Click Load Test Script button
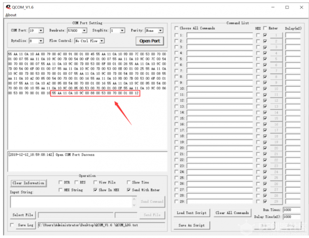Screen dimensions: 309x238 192,213
